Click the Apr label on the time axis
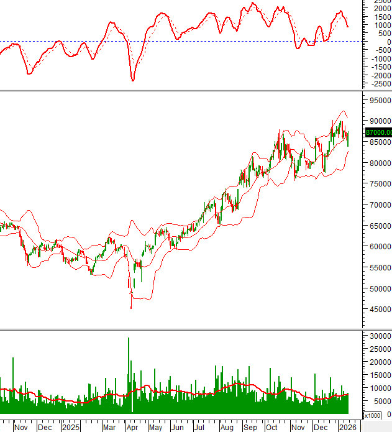The image size is (392, 432). [132, 428]
